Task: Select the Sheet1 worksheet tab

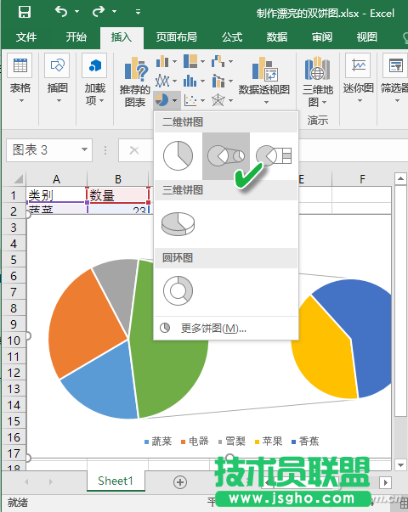Action: [116, 481]
